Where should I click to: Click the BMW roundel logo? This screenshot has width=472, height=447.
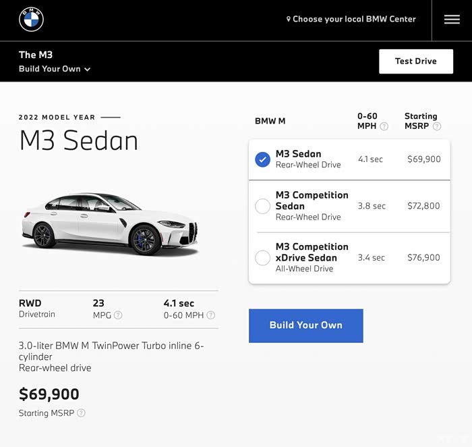click(x=31, y=20)
